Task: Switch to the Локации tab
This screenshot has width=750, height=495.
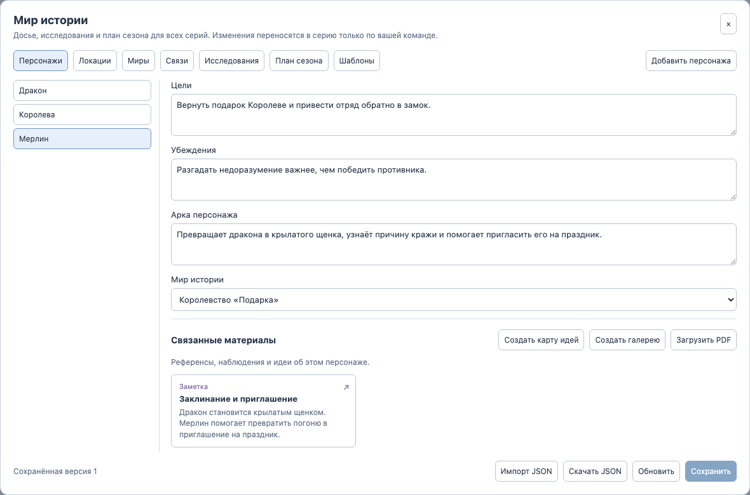Action: click(x=95, y=61)
